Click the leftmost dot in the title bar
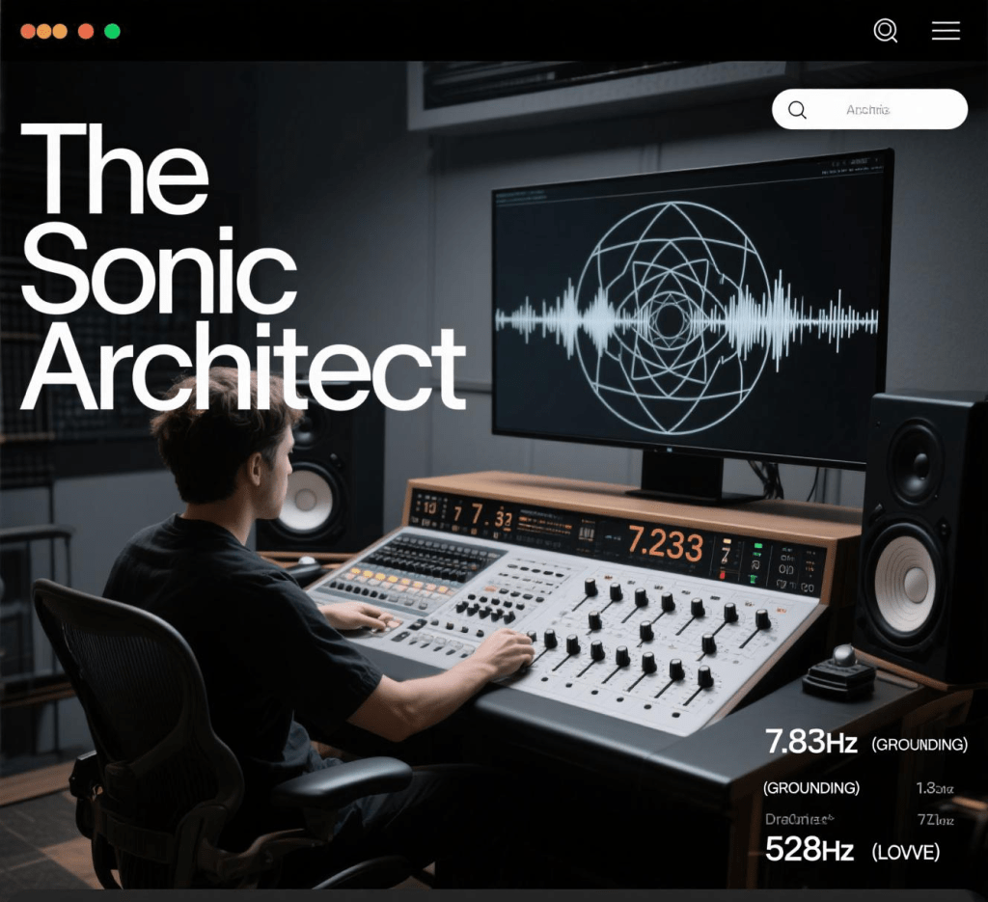 (27, 31)
